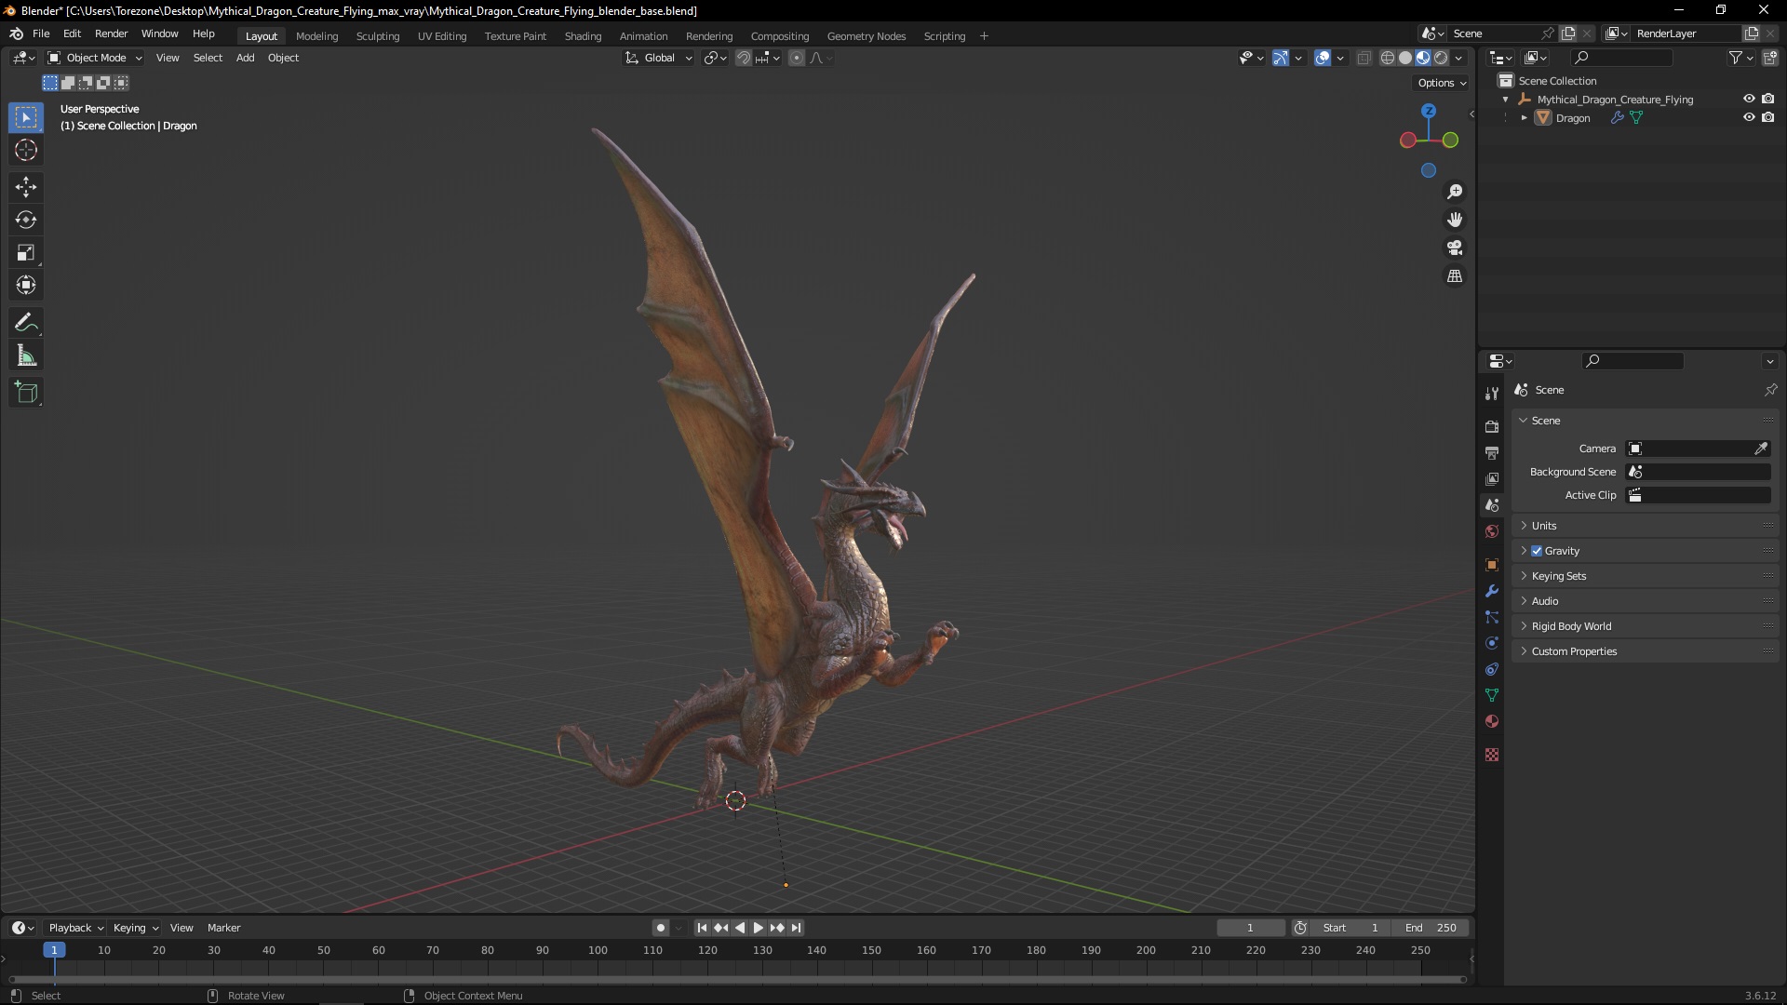Viewport: 1787px width, 1005px height.
Task: Select the Cursor tool
Action: coord(26,150)
